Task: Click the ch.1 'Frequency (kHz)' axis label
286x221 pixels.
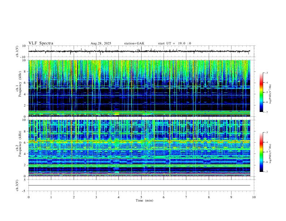Action: [x=20, y=84]
